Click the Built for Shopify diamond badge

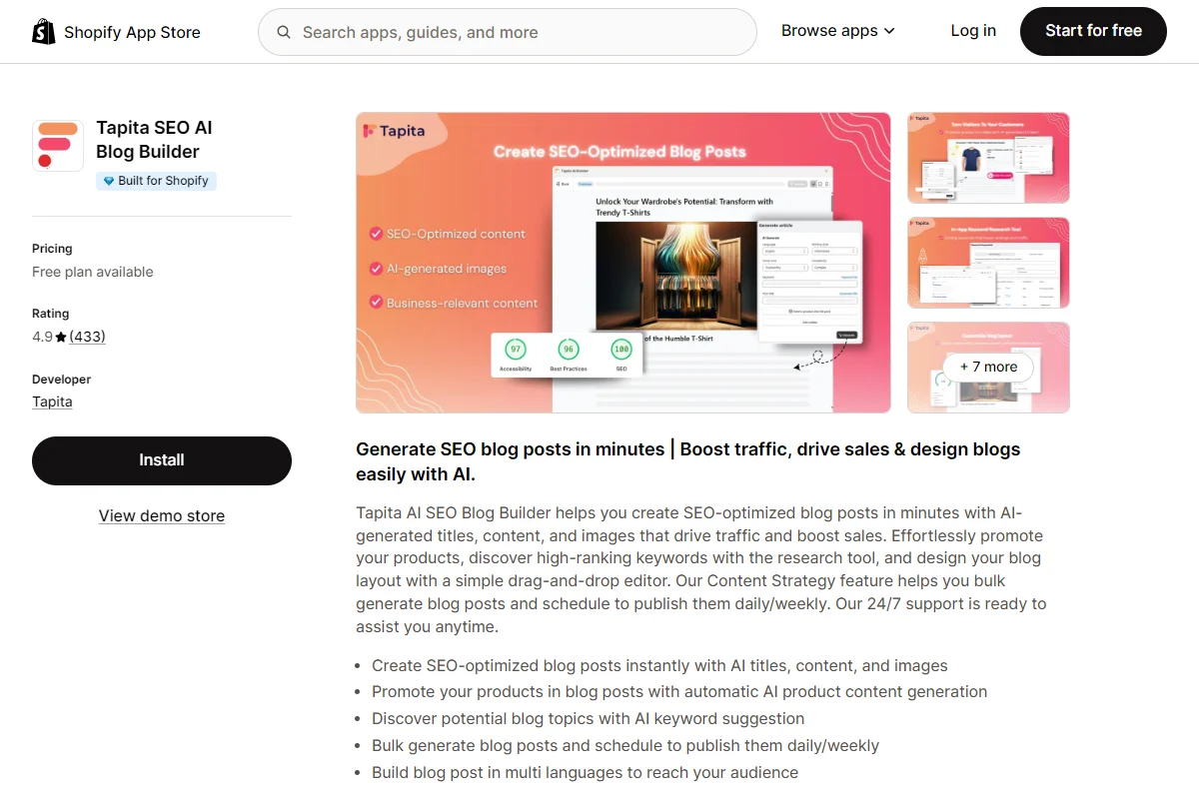click(x=156, y=181)
